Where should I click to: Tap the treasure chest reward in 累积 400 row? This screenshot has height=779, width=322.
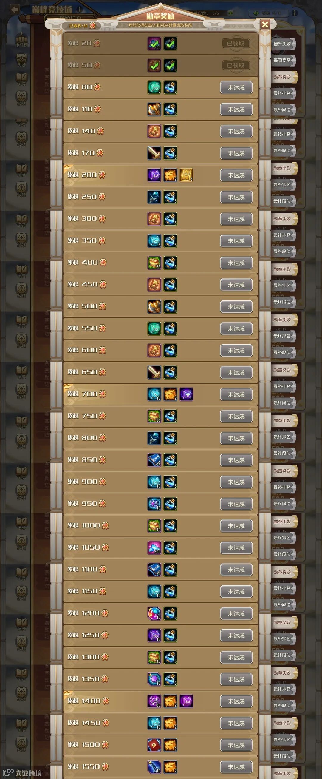click(x=154, y=263)
